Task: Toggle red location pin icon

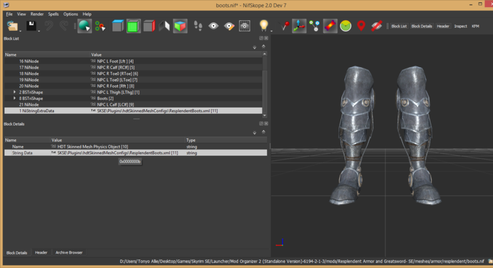Action: click(362, 26)
